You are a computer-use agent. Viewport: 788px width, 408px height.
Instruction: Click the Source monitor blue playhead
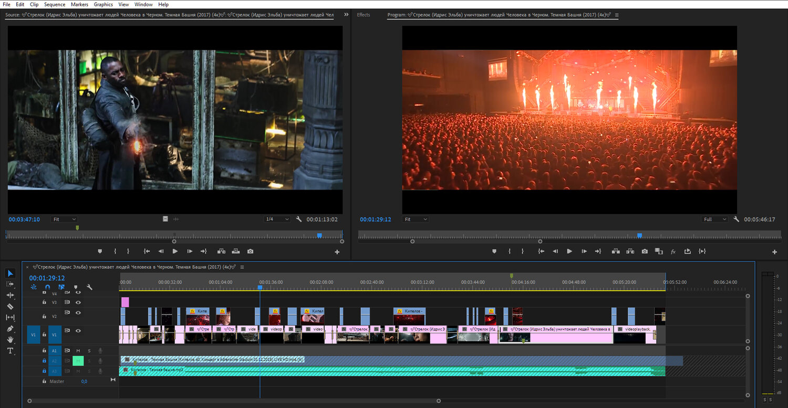click(319, 236)
